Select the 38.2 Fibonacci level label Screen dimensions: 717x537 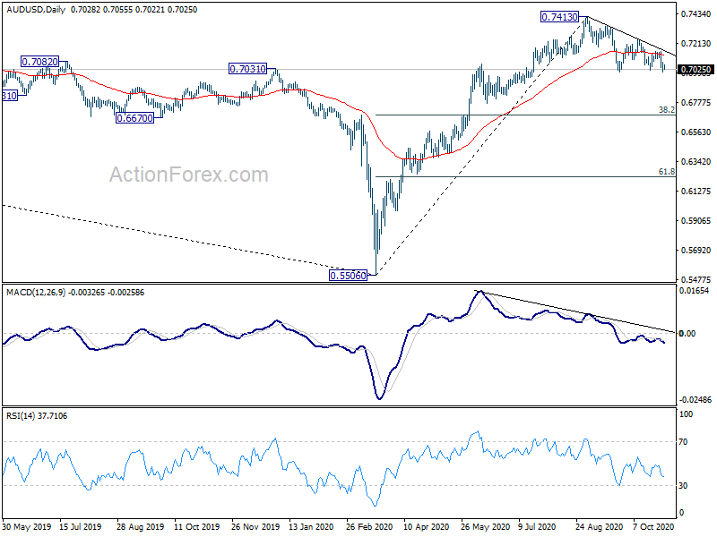[x=666, y=110]
